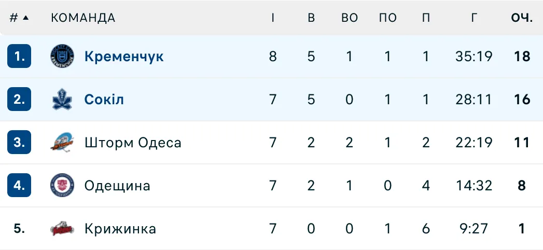Sort by the ОЧ. points column
The image size is (543, 250).
pyautogui.click(x=522, y=18)
